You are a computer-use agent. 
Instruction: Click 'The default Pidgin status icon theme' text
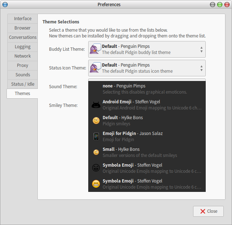(x=137, y=71)
